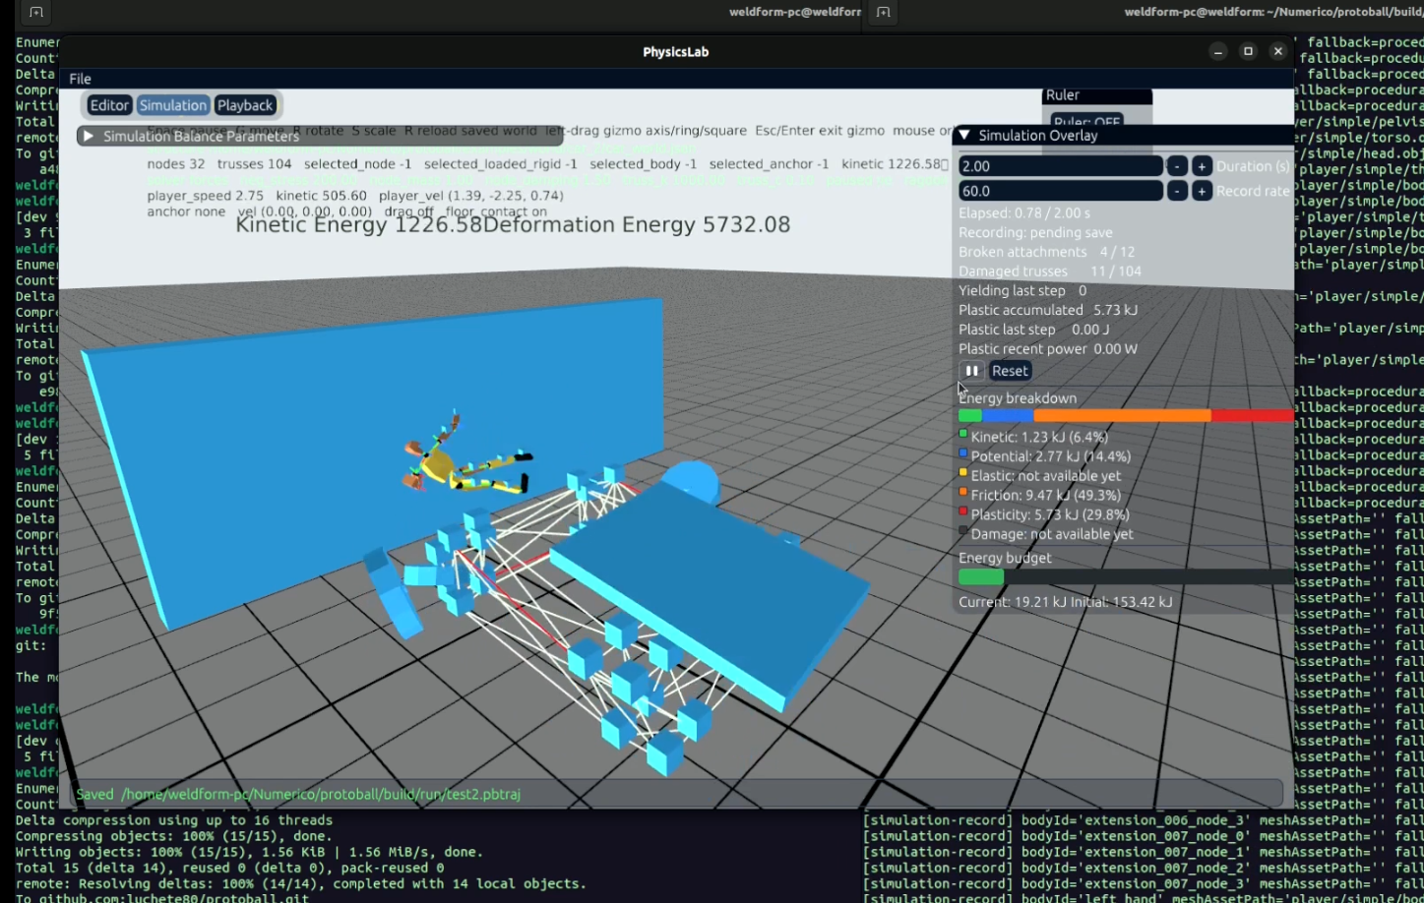The height and width of the screenshot is (903, 1424).
Task: Open the File menu
Action: 81,79
